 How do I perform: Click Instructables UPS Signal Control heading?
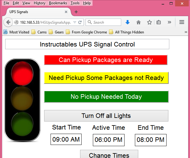click(x=87, y=44)
